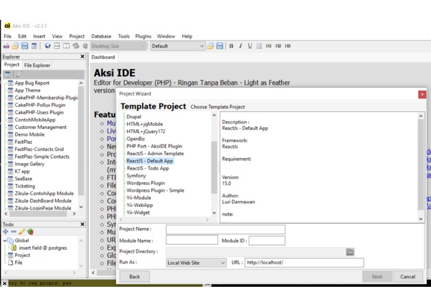Click the Module Name input field
Viewport: 431px width, 306px height.
tap(192, 240)
